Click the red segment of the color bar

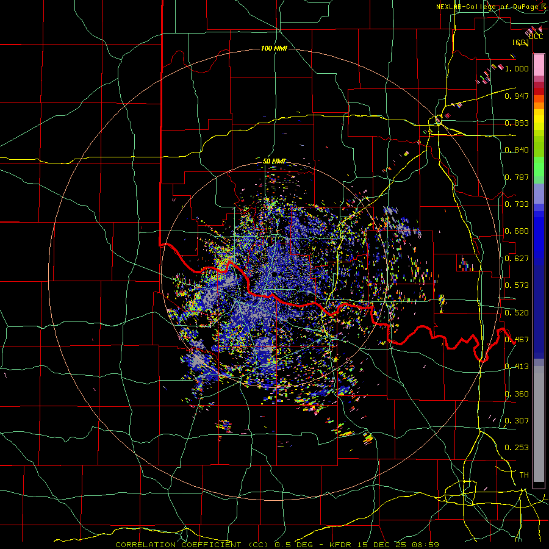[x=539, y=91]
